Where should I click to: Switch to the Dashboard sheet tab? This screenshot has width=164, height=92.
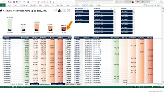(x=34, y=84)
